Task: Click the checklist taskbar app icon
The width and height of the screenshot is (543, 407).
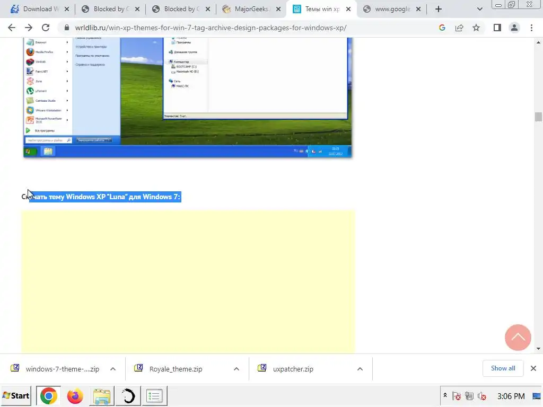Action: point(154,395)
